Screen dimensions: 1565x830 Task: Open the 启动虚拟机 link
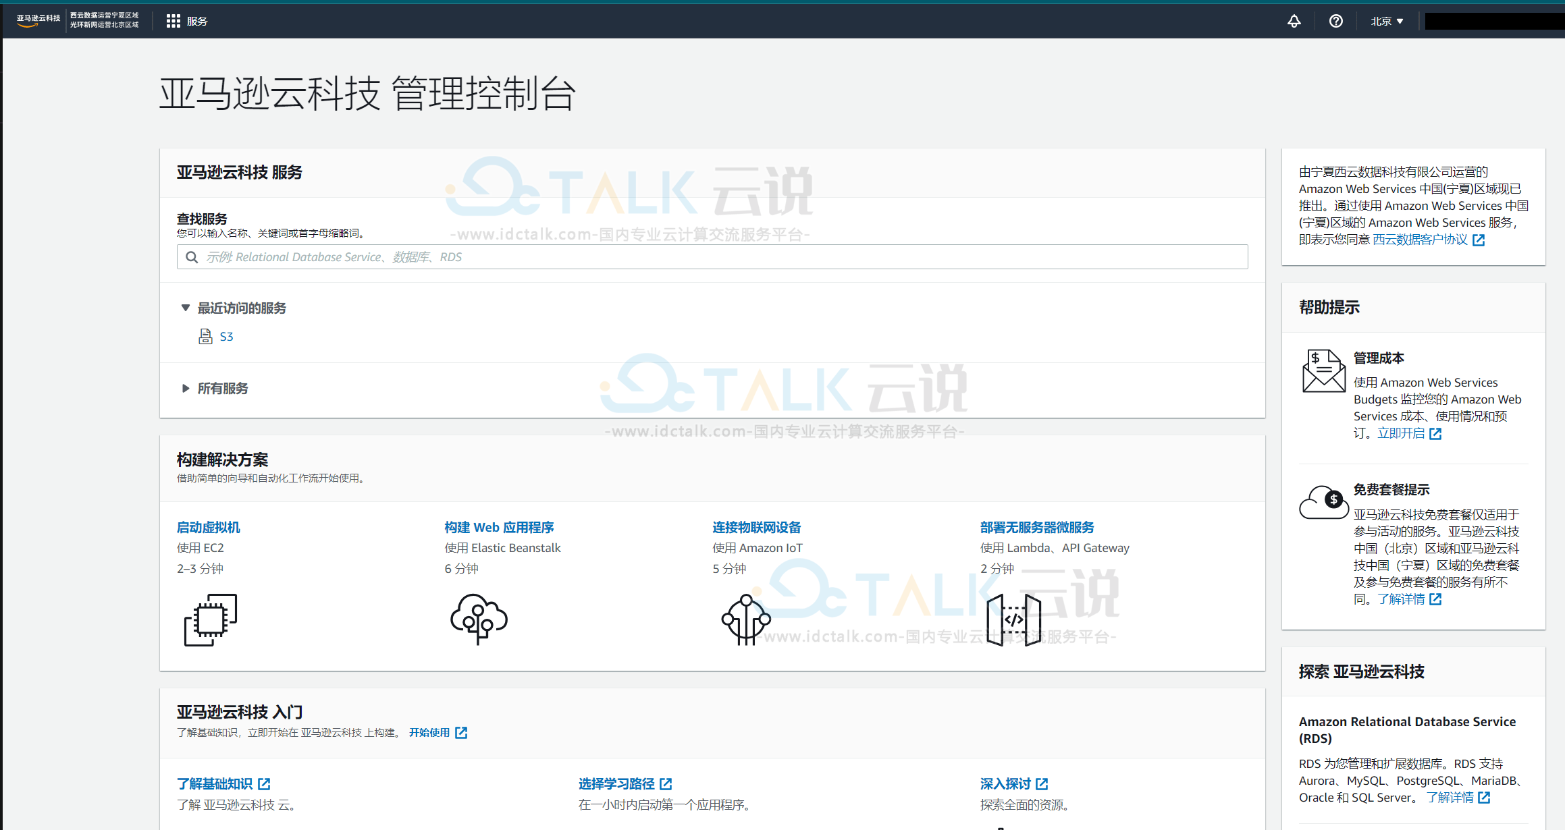point(209,527)
